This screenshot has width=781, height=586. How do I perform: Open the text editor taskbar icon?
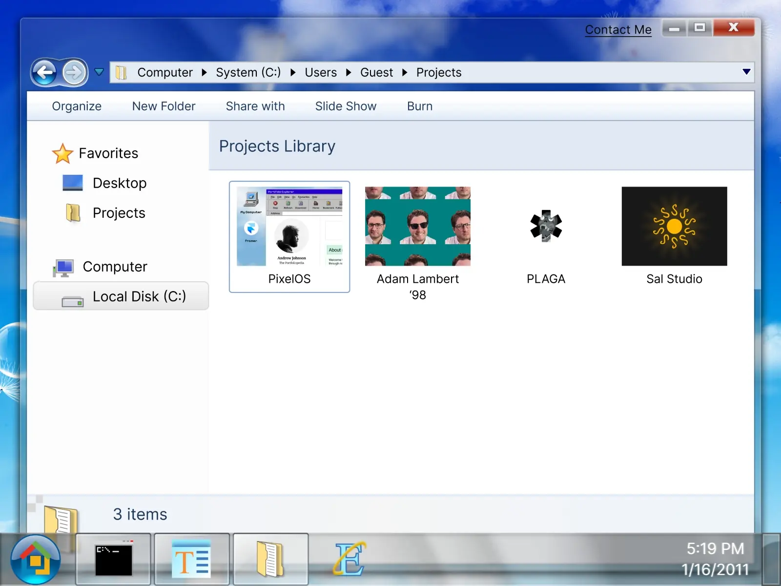tap(192, 559)
